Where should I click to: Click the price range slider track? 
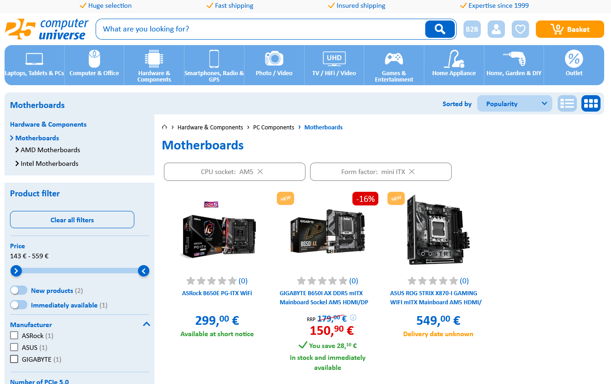pos(80,271)
